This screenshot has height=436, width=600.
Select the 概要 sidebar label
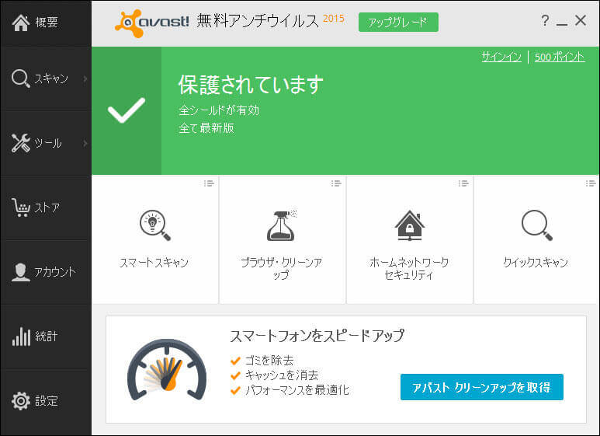47,23
